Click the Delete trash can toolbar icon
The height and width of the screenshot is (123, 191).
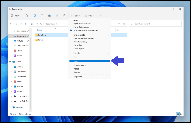[x=64, y=16]
